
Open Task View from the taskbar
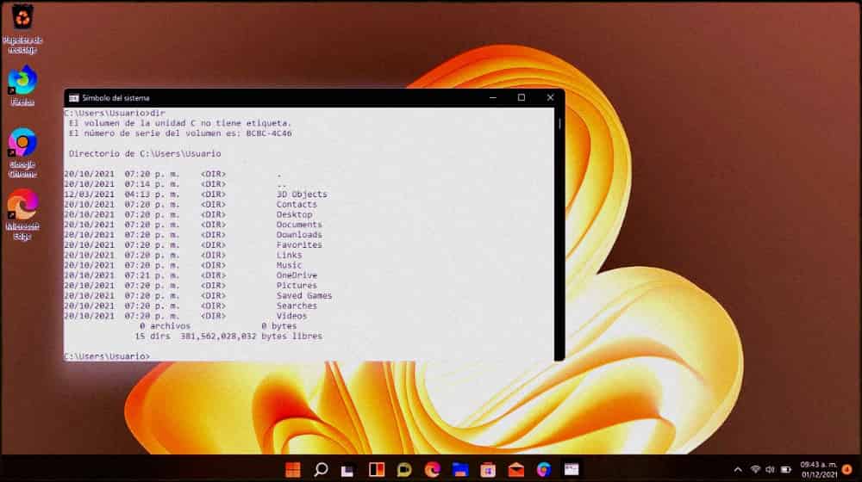point(348,469)
